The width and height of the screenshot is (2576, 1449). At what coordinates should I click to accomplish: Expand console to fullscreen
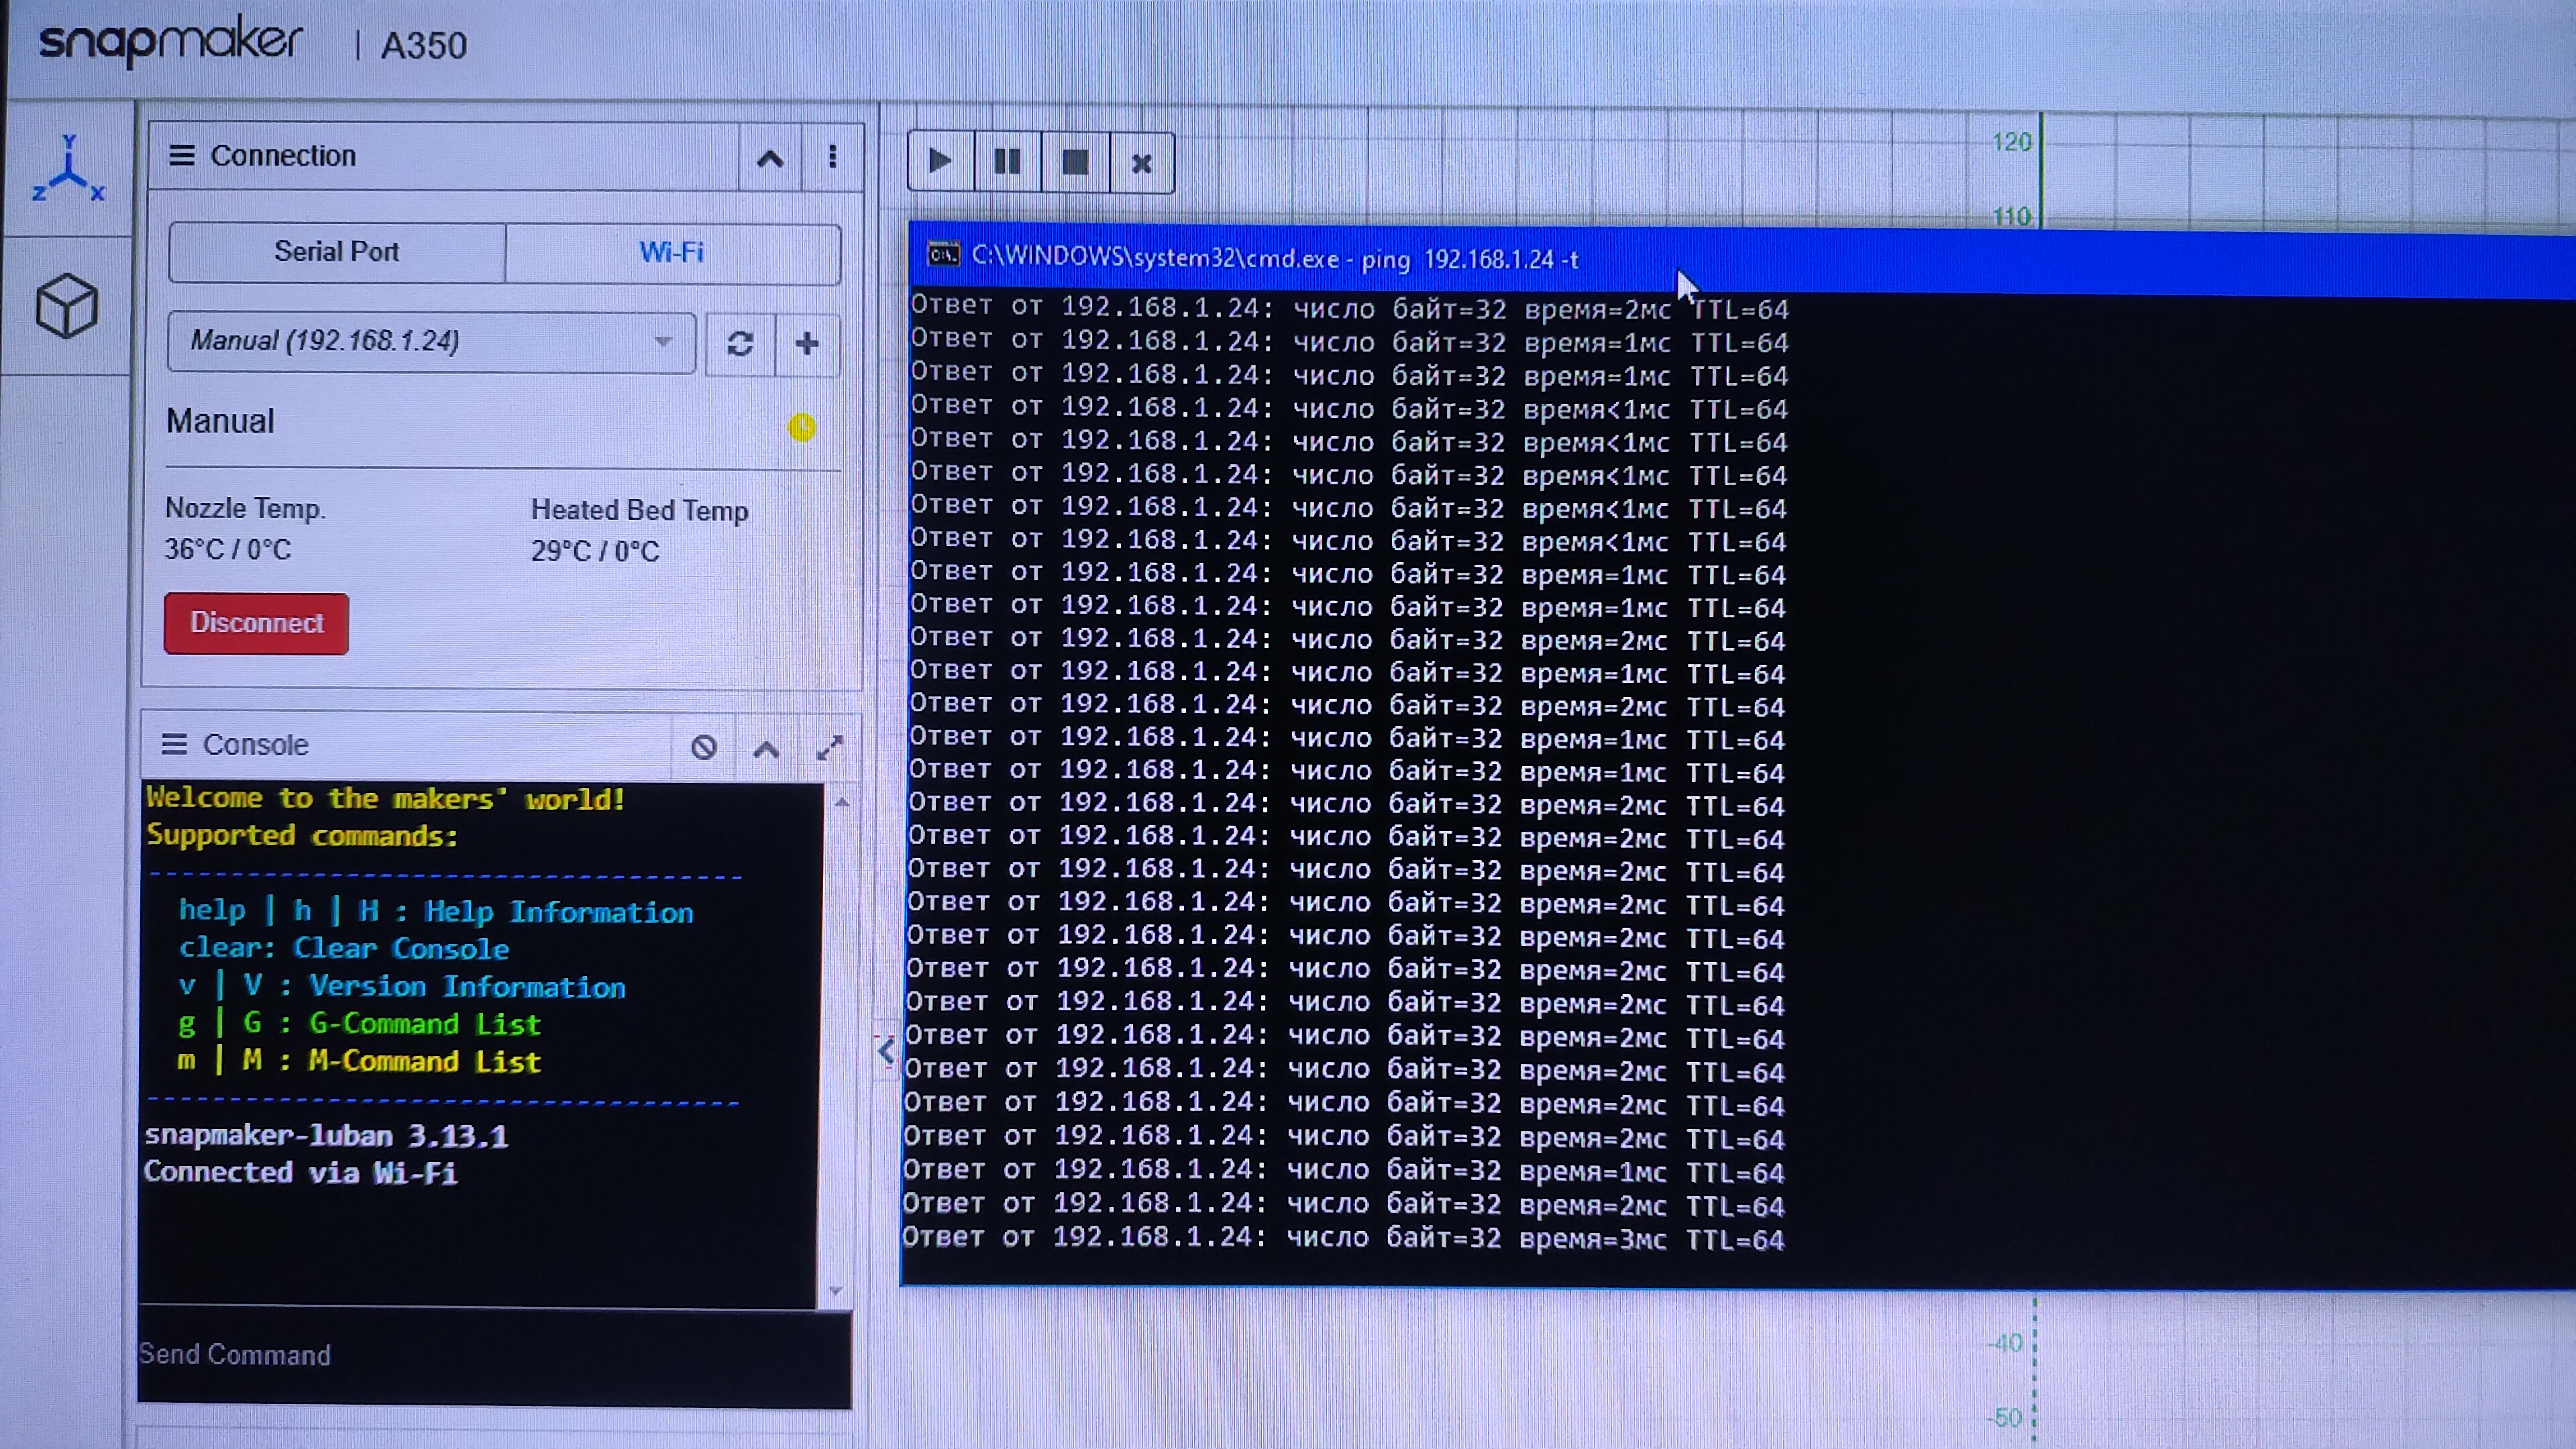(829, 747)
